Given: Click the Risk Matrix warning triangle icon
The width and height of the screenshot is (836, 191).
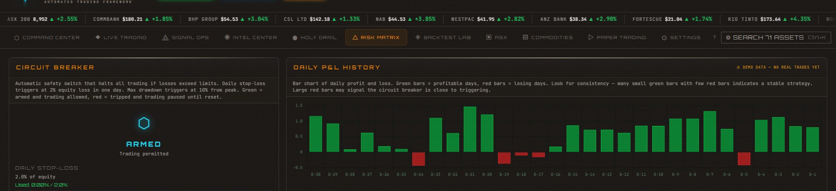Looking at the screenshot, I should coord(355,38).
